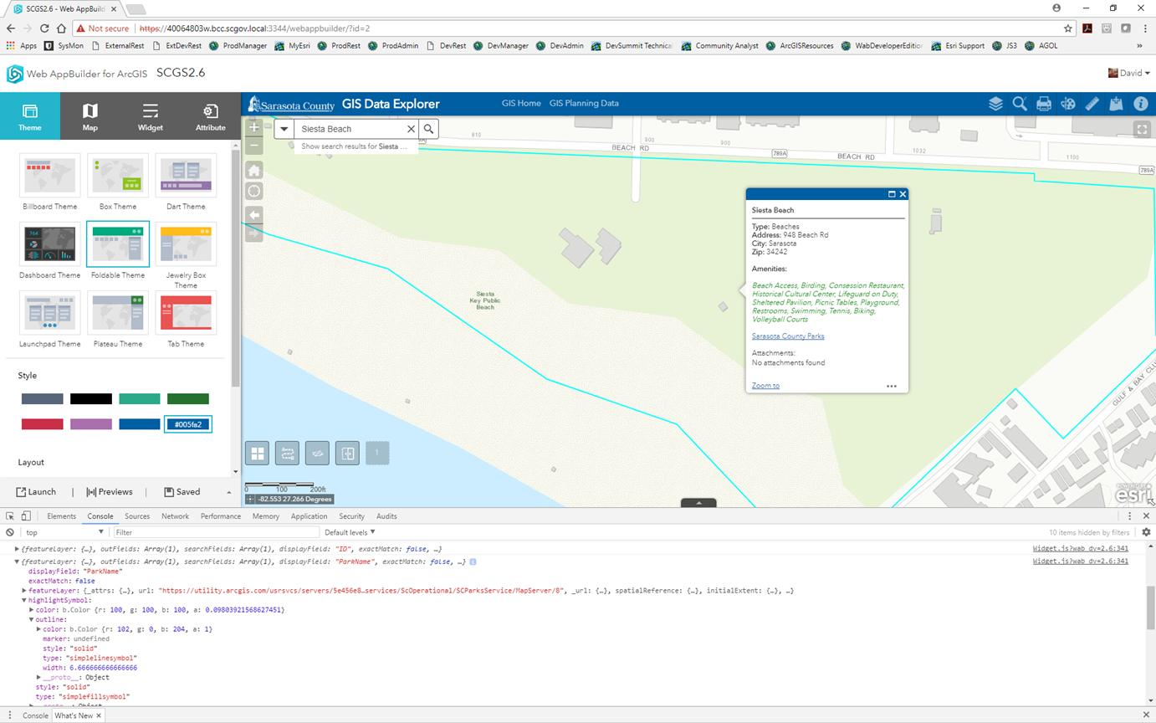Open the DevTools Elements tab
Image resolution: width=1156 pixels, height=723 pixels.
pyautogui.click(x=62, y=516)
